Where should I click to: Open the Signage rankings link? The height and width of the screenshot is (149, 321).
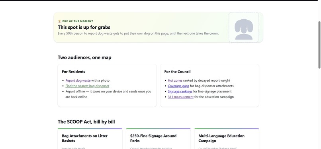(180, 92)
